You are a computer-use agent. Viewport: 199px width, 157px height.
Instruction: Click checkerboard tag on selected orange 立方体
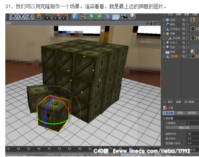click(197, 56)
